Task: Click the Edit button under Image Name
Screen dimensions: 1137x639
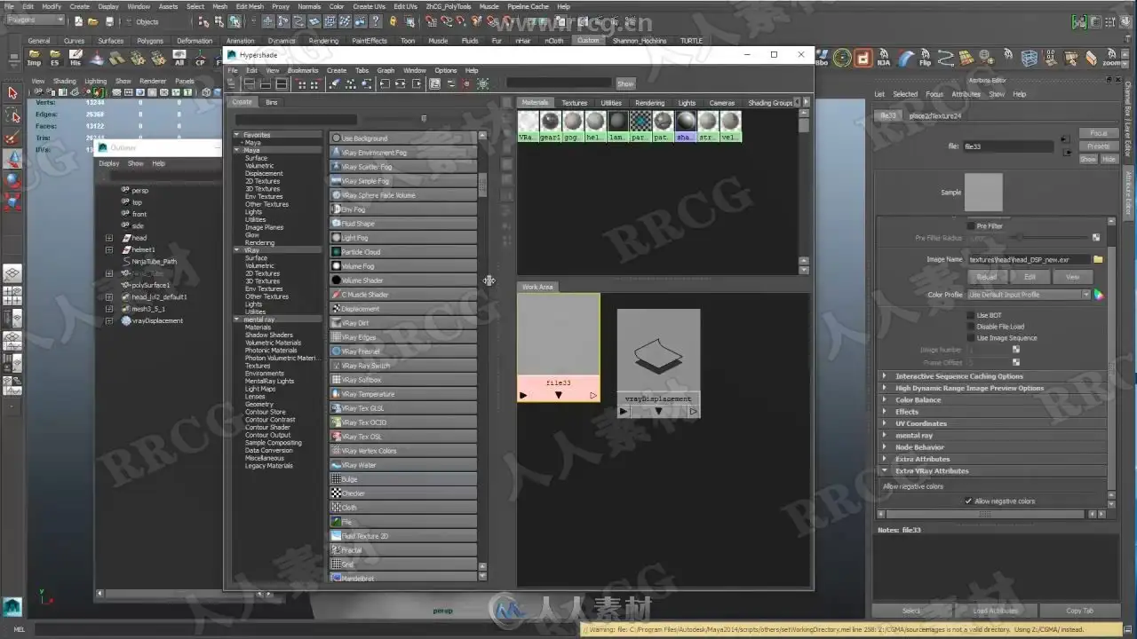Action: (1030, 277)
